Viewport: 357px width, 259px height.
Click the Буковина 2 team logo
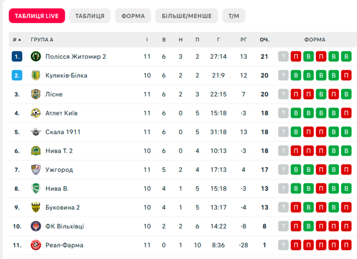[x=36, y=208]
